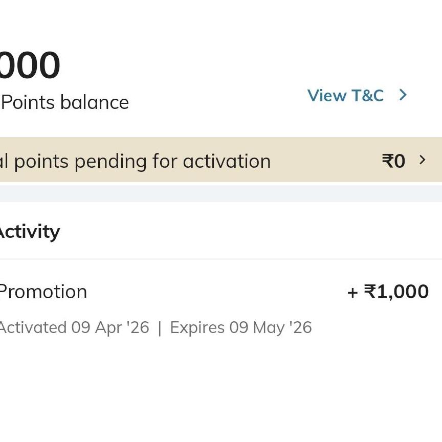Click the rupee symbol in pending amount

pyautogui.click(x=387, y=161)
